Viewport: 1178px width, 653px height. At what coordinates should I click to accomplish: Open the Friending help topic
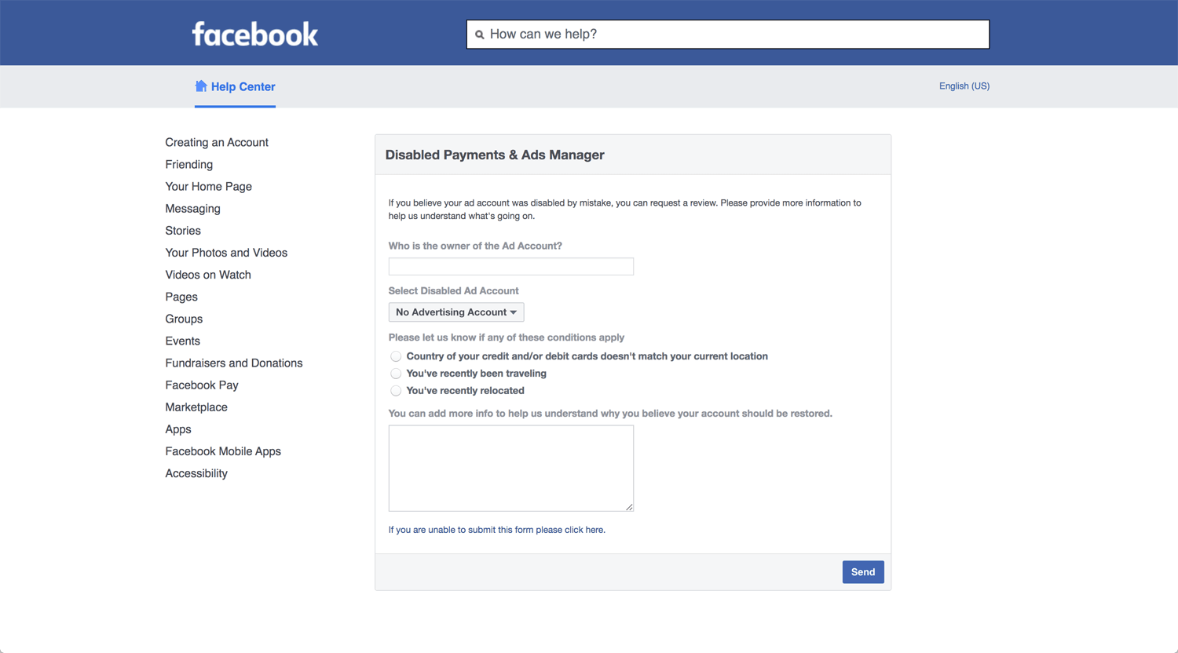pos(189,164)
